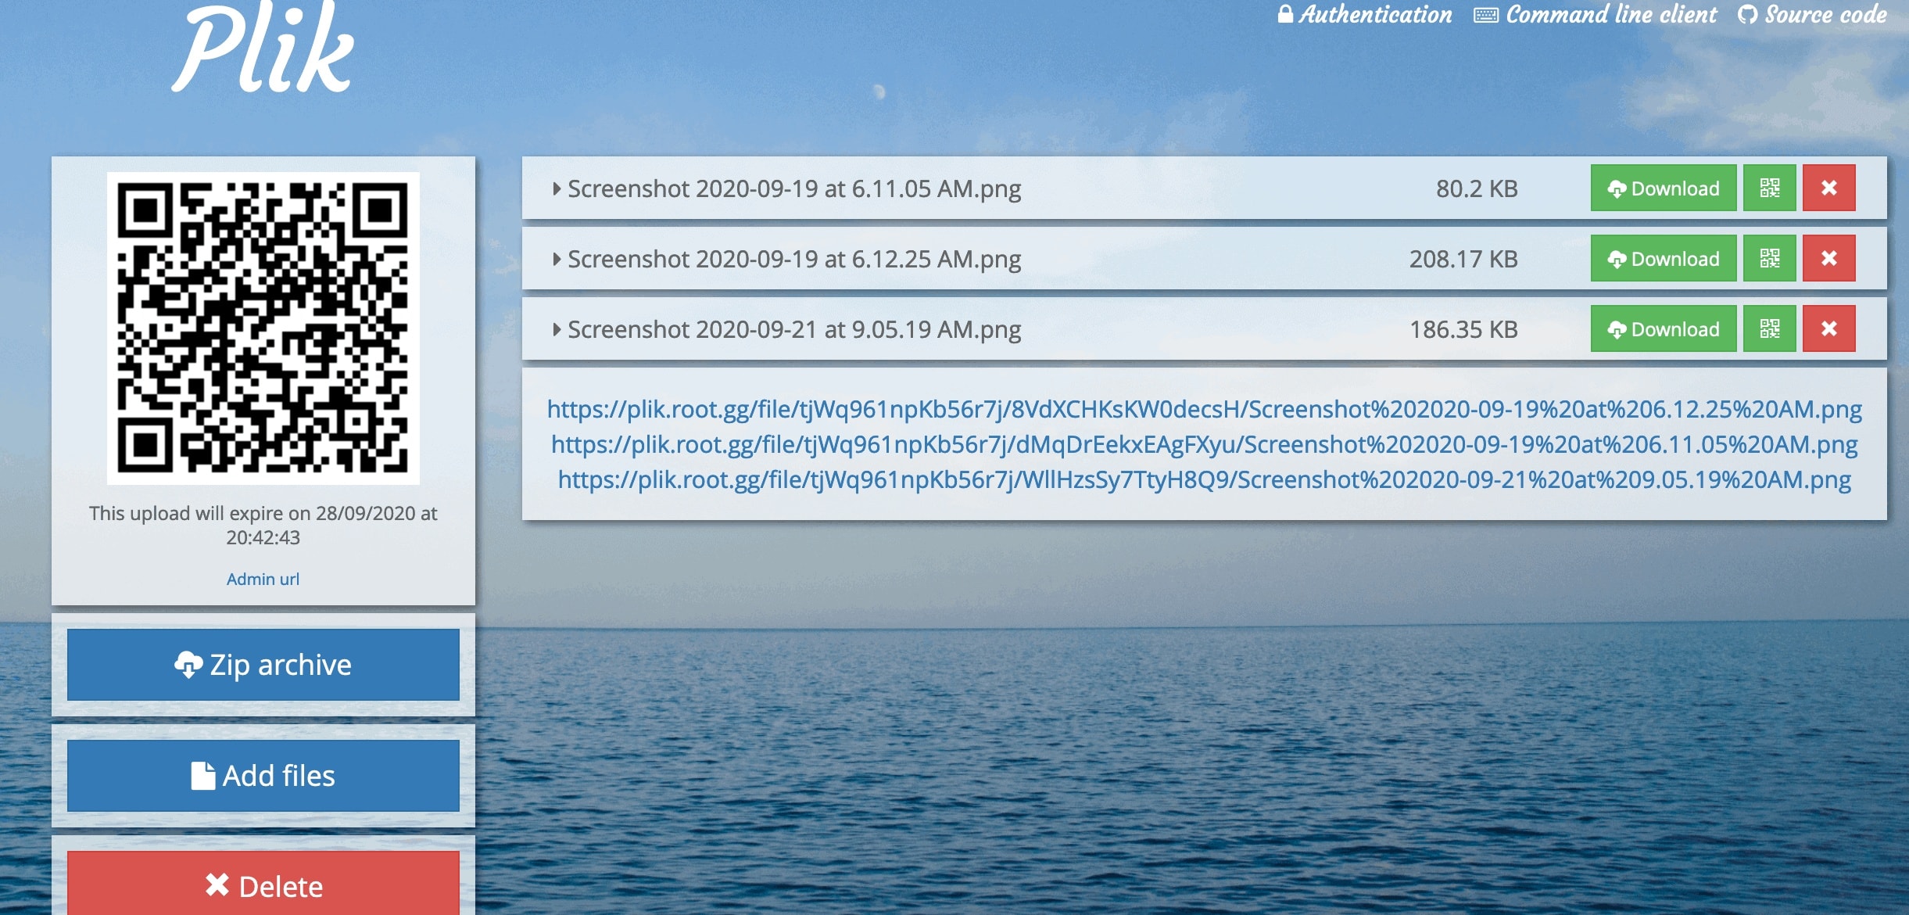Click the upload expiry date text

(x=263, y=525)
